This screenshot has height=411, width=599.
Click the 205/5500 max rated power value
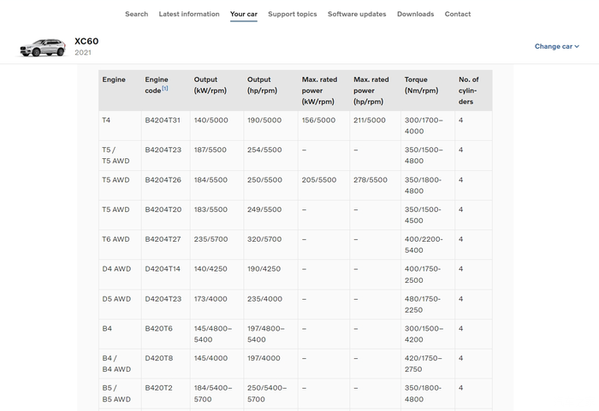point(318,180)
